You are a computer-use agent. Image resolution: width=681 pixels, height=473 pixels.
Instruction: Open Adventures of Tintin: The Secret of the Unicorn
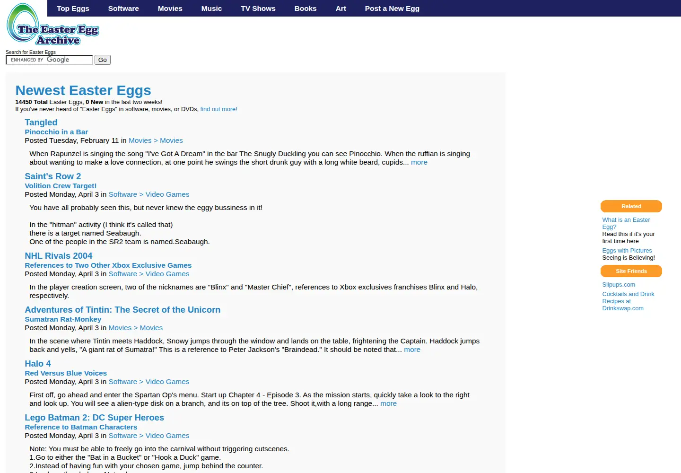click(122, 310)
